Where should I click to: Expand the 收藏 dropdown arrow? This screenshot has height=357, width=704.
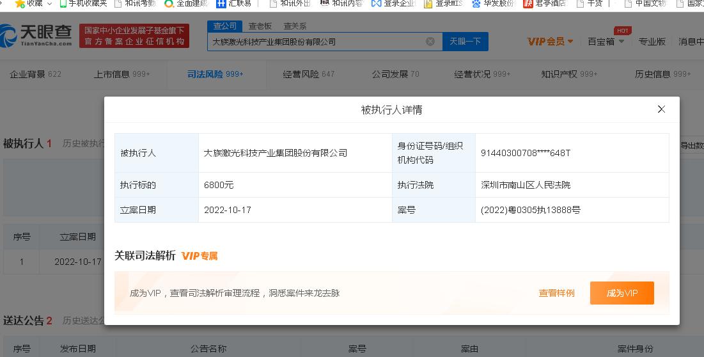click(x=49, y=4)
